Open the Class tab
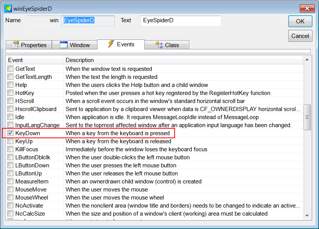Image resolution: width=319 pixels, height=229 pixels. tap(167, 45)
